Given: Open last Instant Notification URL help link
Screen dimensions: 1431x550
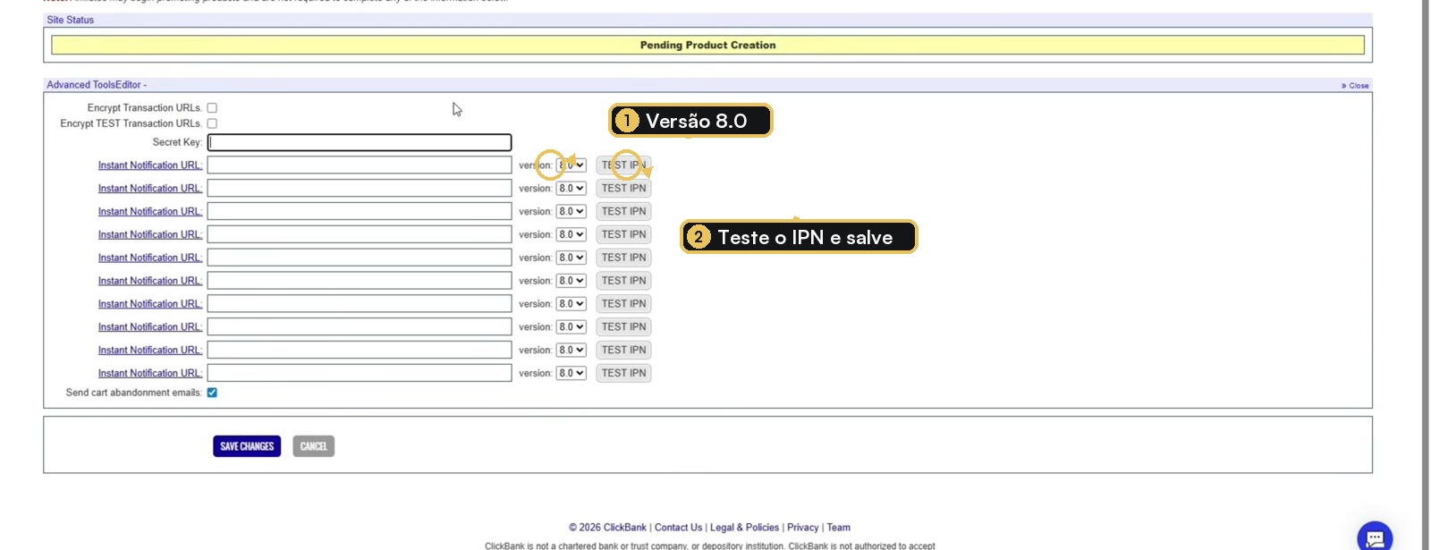Looking at the screenshot, I should click(x=150, y=374).
